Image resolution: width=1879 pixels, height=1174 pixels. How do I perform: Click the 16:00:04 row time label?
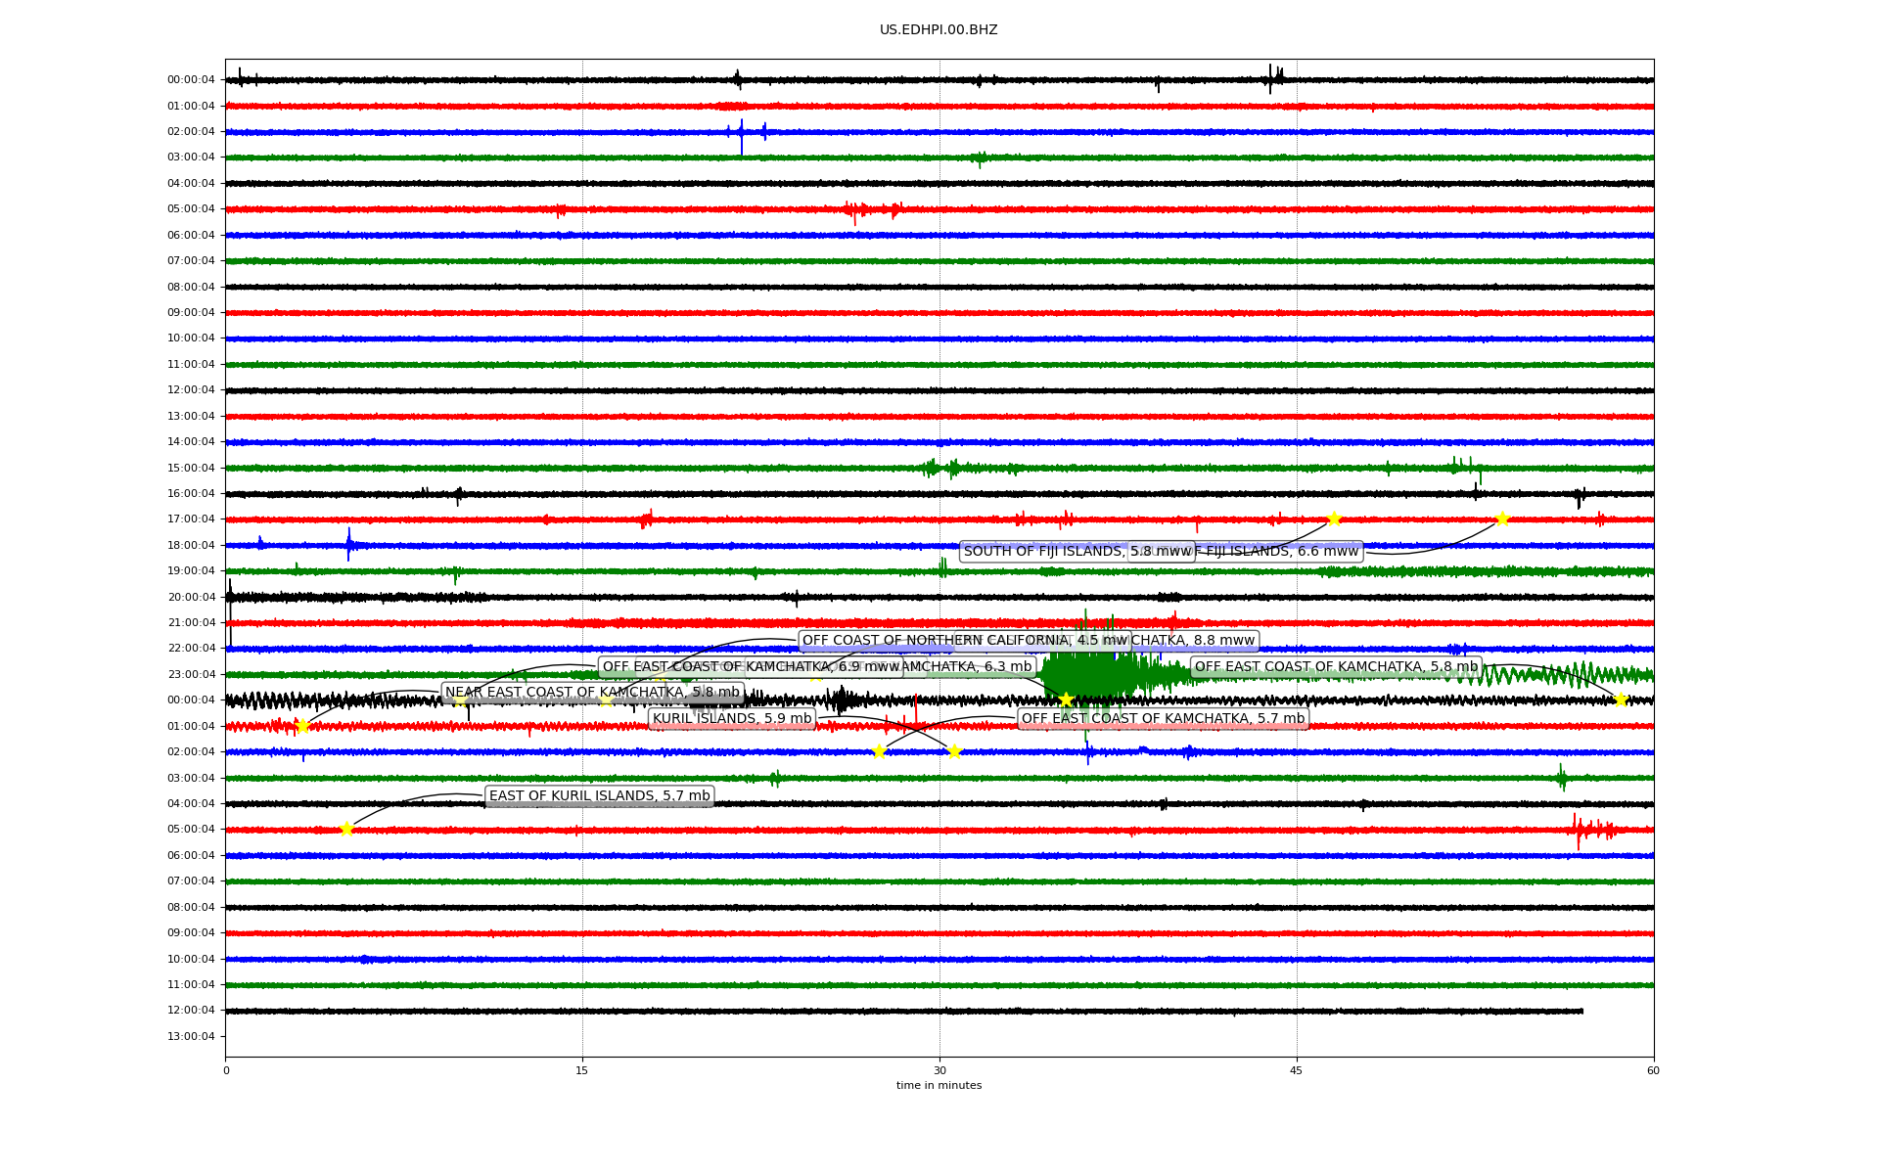[191, 494]
